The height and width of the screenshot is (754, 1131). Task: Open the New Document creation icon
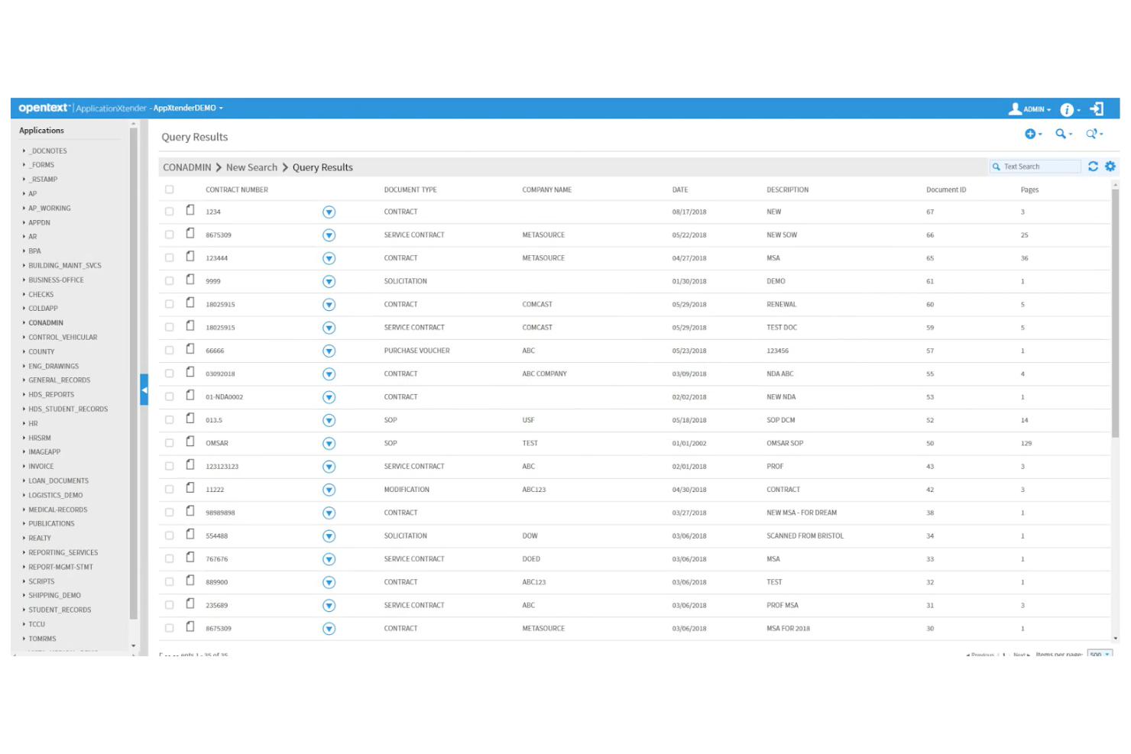pos(1032,134)
